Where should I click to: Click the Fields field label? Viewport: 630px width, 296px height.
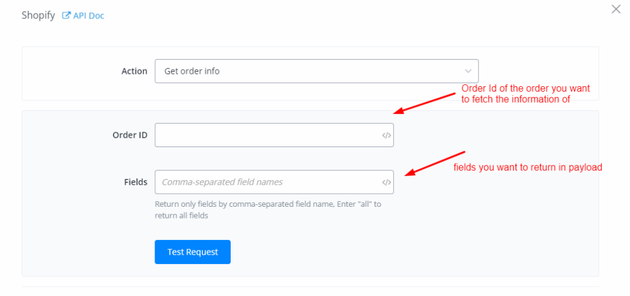[x=135, y=182]
